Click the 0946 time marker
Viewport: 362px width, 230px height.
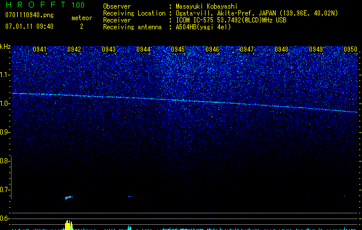(x=212, y=49)
